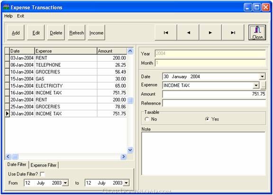273x195 pixels.
Task: Select the Taxable Yes radio button
Action: click(207, 119)
